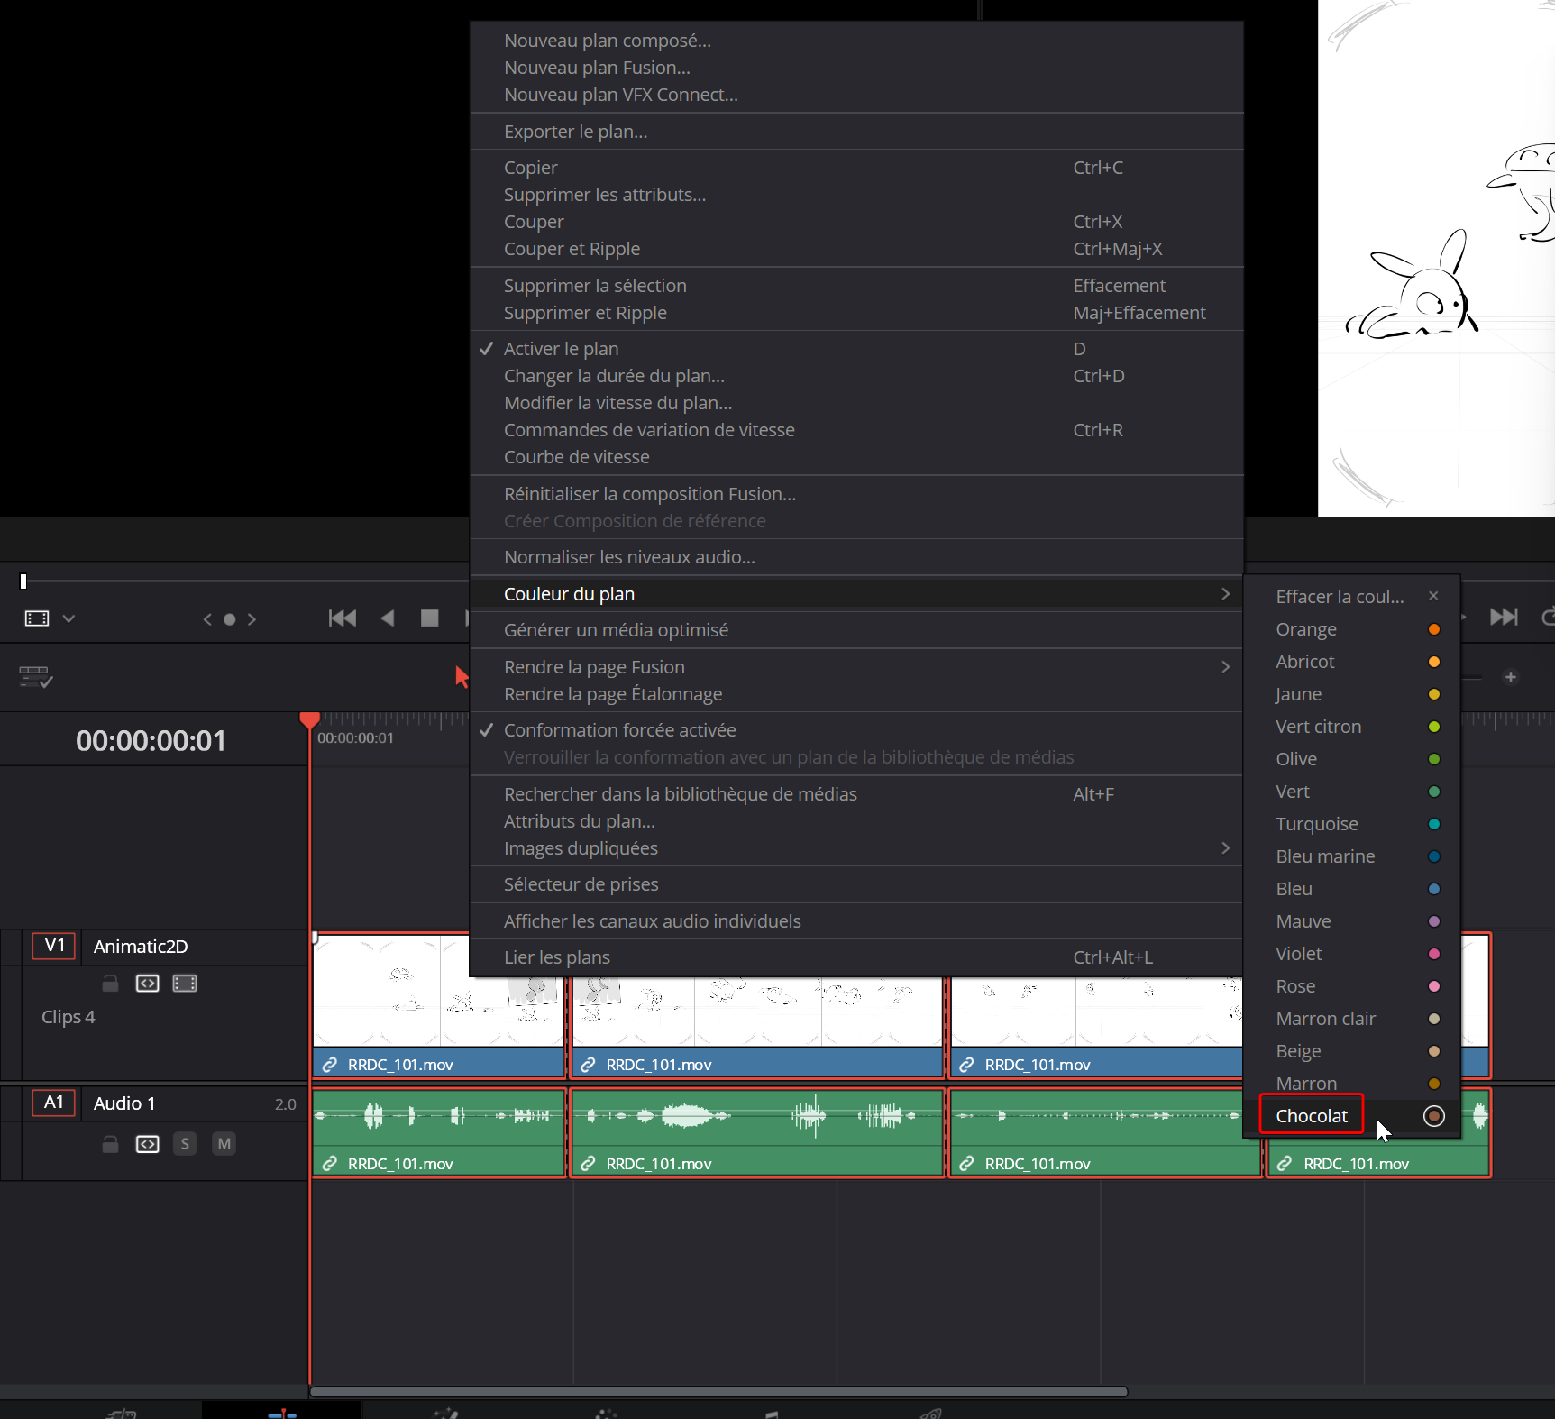Pick the Turquoise clip color
This screenshot has height=1419, width=1555.
click(x=1316, y=824)
